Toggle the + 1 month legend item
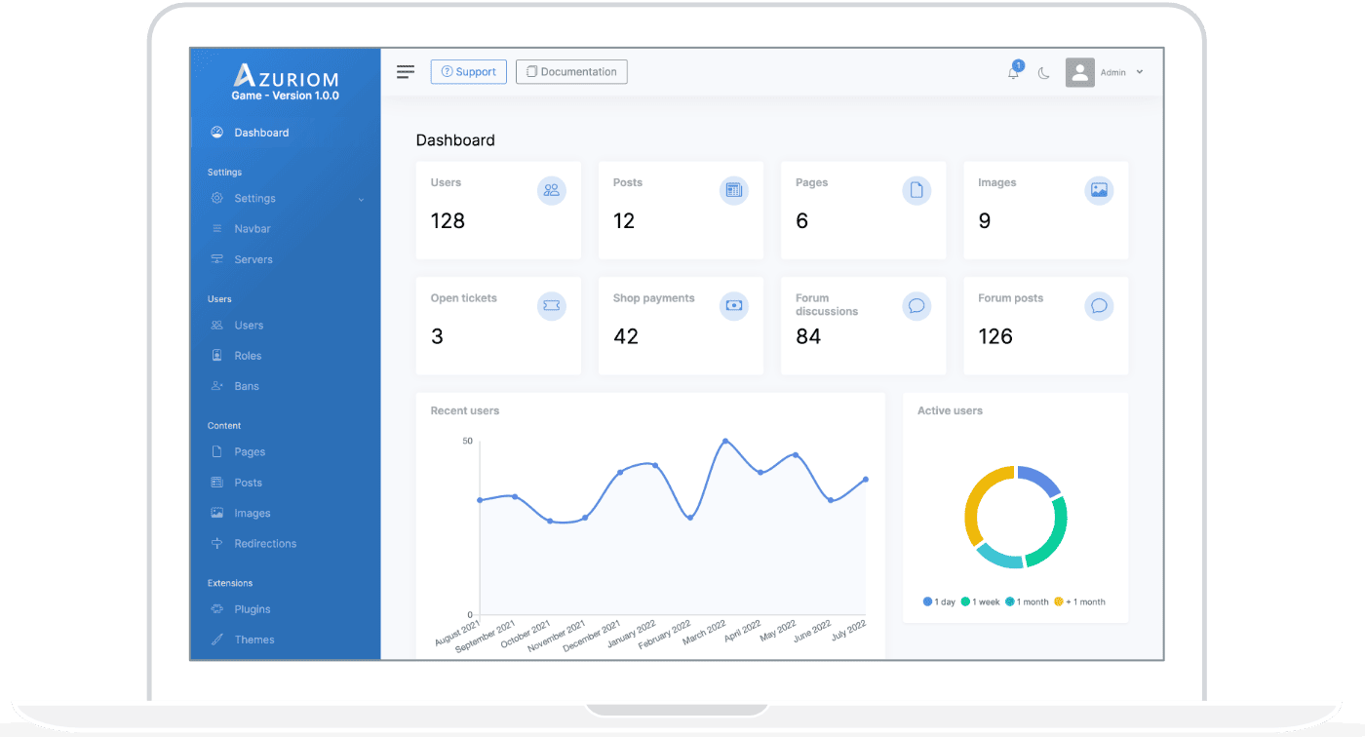Image resolution: width=1365 pixels, height=737 pixels. [x=1079, y=602]
